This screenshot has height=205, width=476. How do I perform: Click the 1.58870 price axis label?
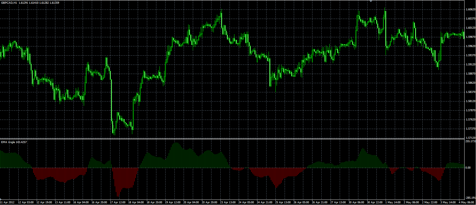[x=471, y=74]
